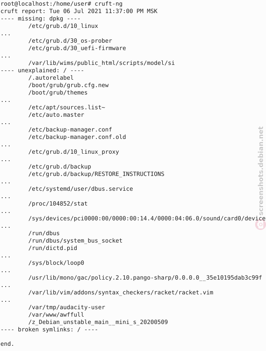Click the /var/tmp/audacity-user line
The width and height of the screenshot is (266, 351).
67,307
